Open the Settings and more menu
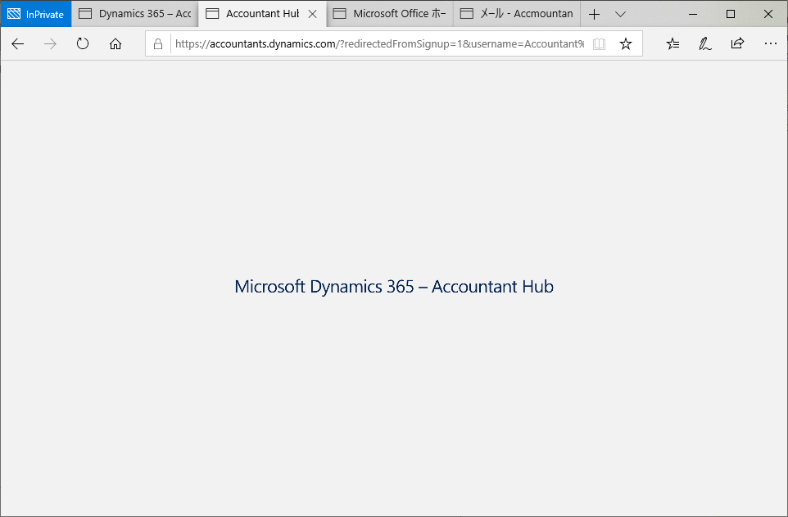This screenshot has width=788, height=517. (771, 44)
